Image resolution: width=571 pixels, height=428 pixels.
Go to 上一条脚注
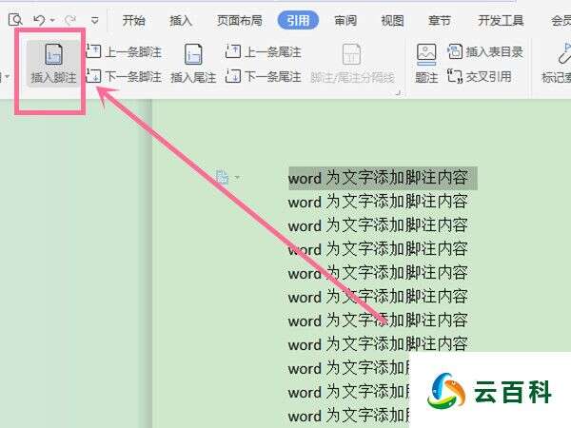click(x=124, y=51)
